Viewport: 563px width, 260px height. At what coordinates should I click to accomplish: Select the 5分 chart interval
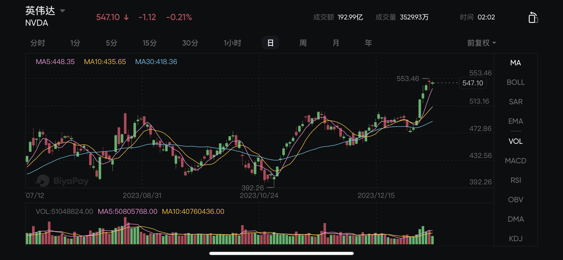point(111,43)
